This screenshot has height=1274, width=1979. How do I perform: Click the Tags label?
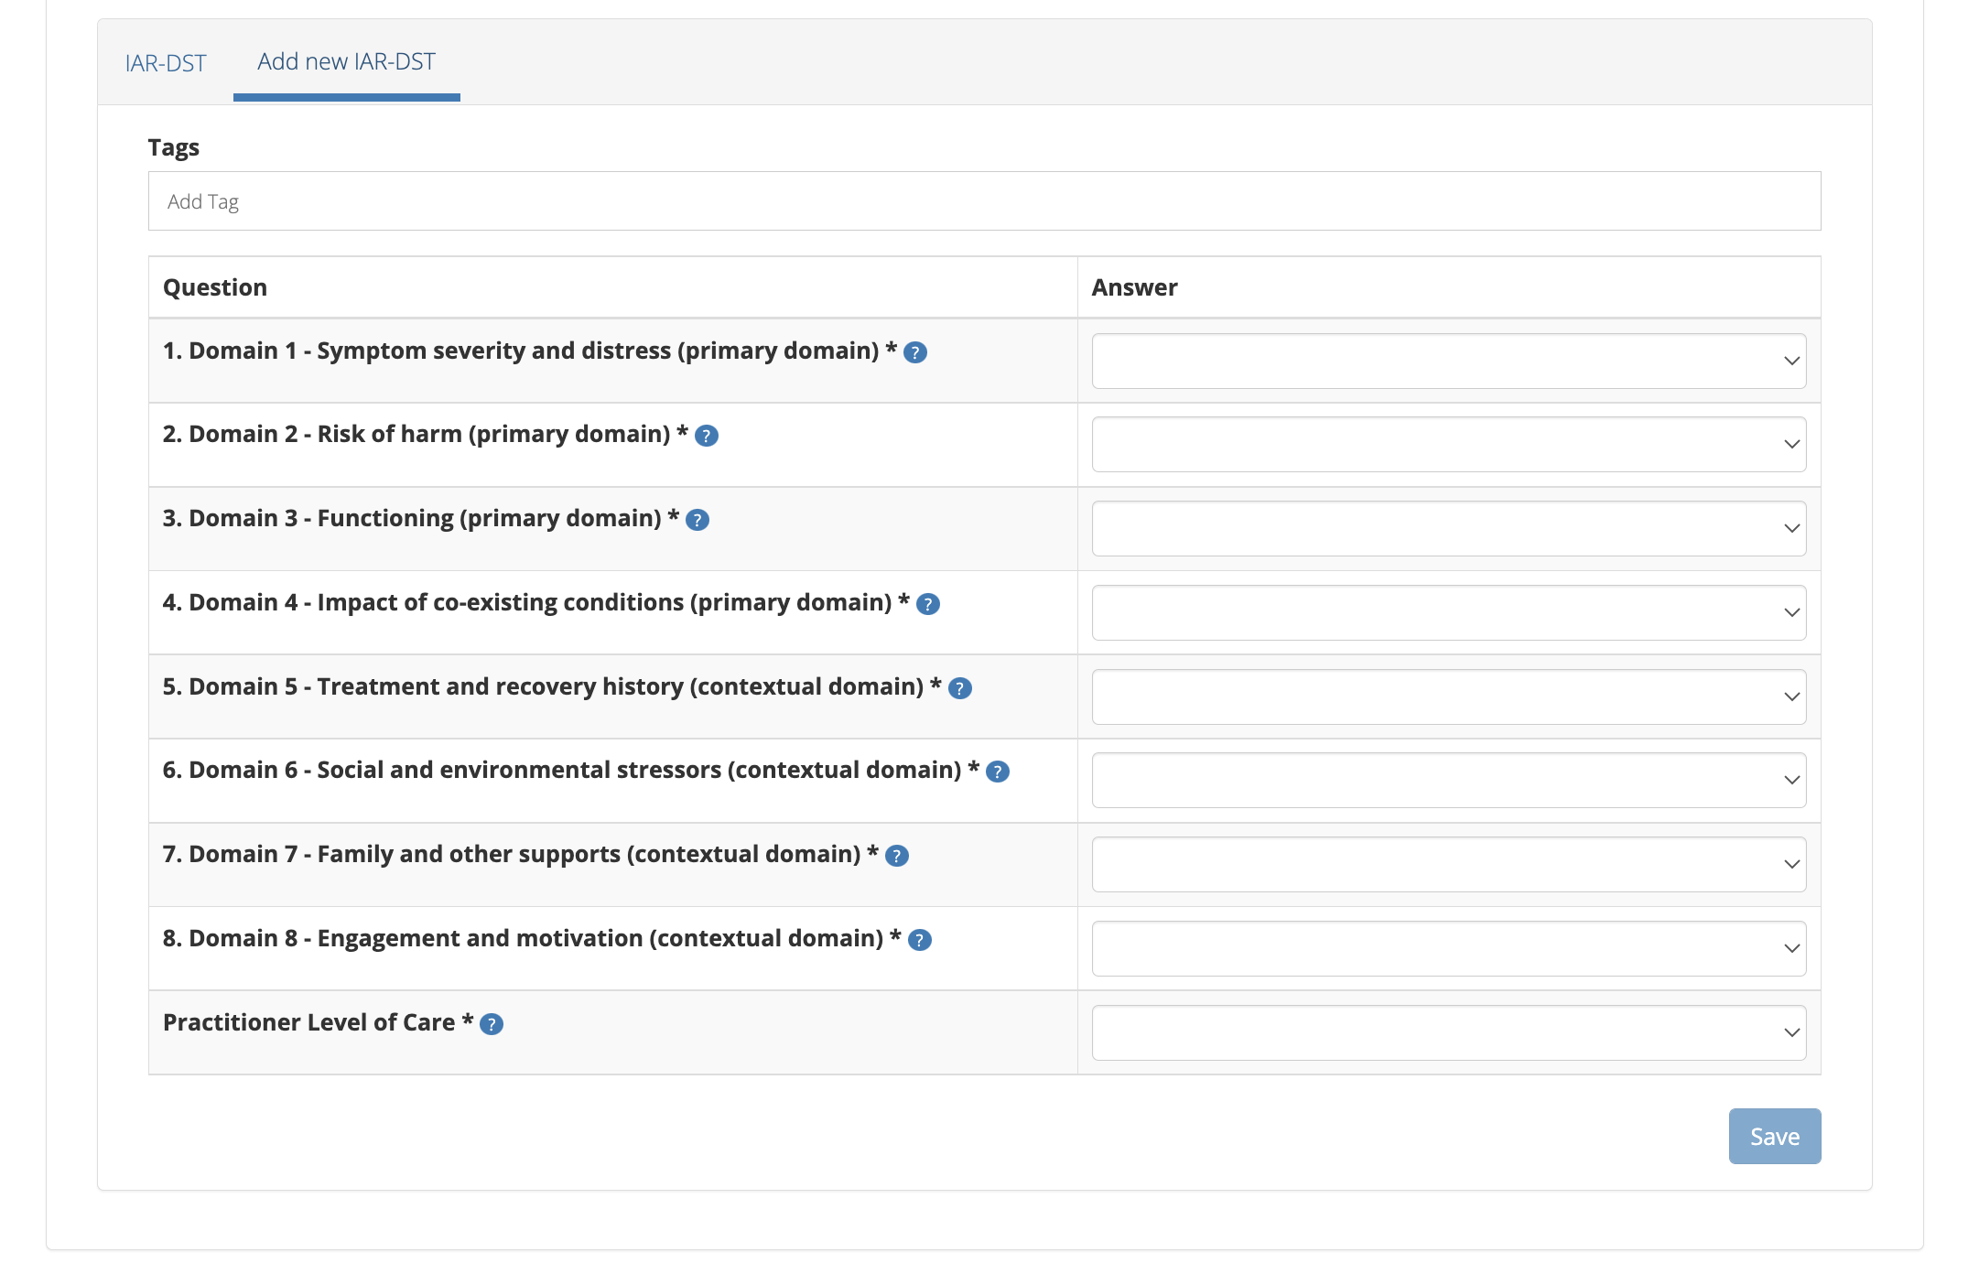[174, 147]
